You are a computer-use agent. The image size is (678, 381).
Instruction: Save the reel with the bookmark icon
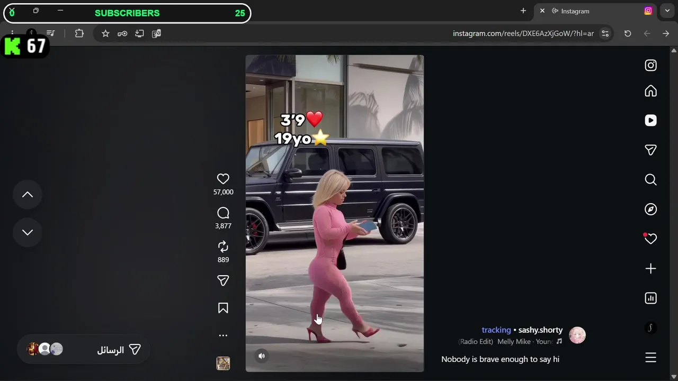223,308
